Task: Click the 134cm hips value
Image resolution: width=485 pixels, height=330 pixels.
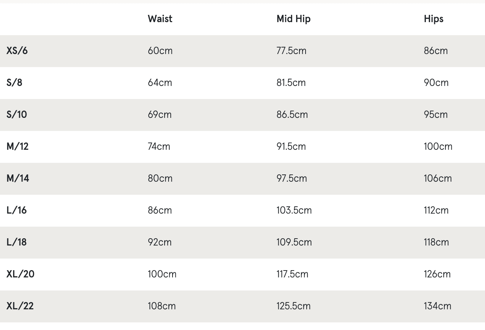Action: (x=438, y=306)
